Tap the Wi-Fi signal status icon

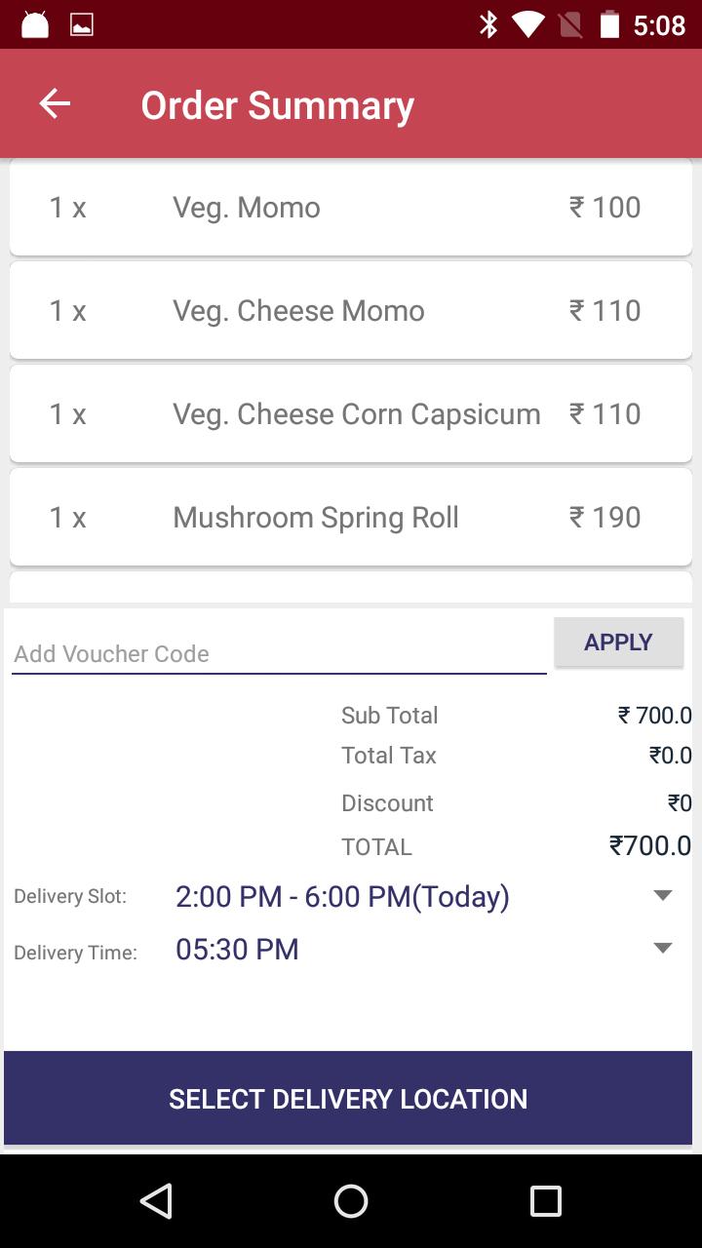click(529, 24)
